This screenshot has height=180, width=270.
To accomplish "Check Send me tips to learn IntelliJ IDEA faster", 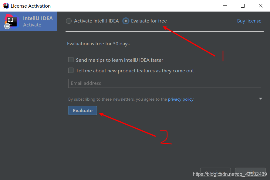I will point(71,60).
